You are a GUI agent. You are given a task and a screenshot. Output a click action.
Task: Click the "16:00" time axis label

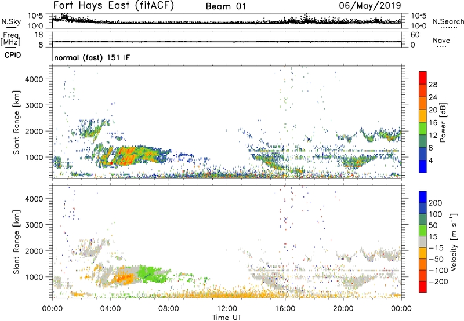pyautogui.click(x=285, y=309)
